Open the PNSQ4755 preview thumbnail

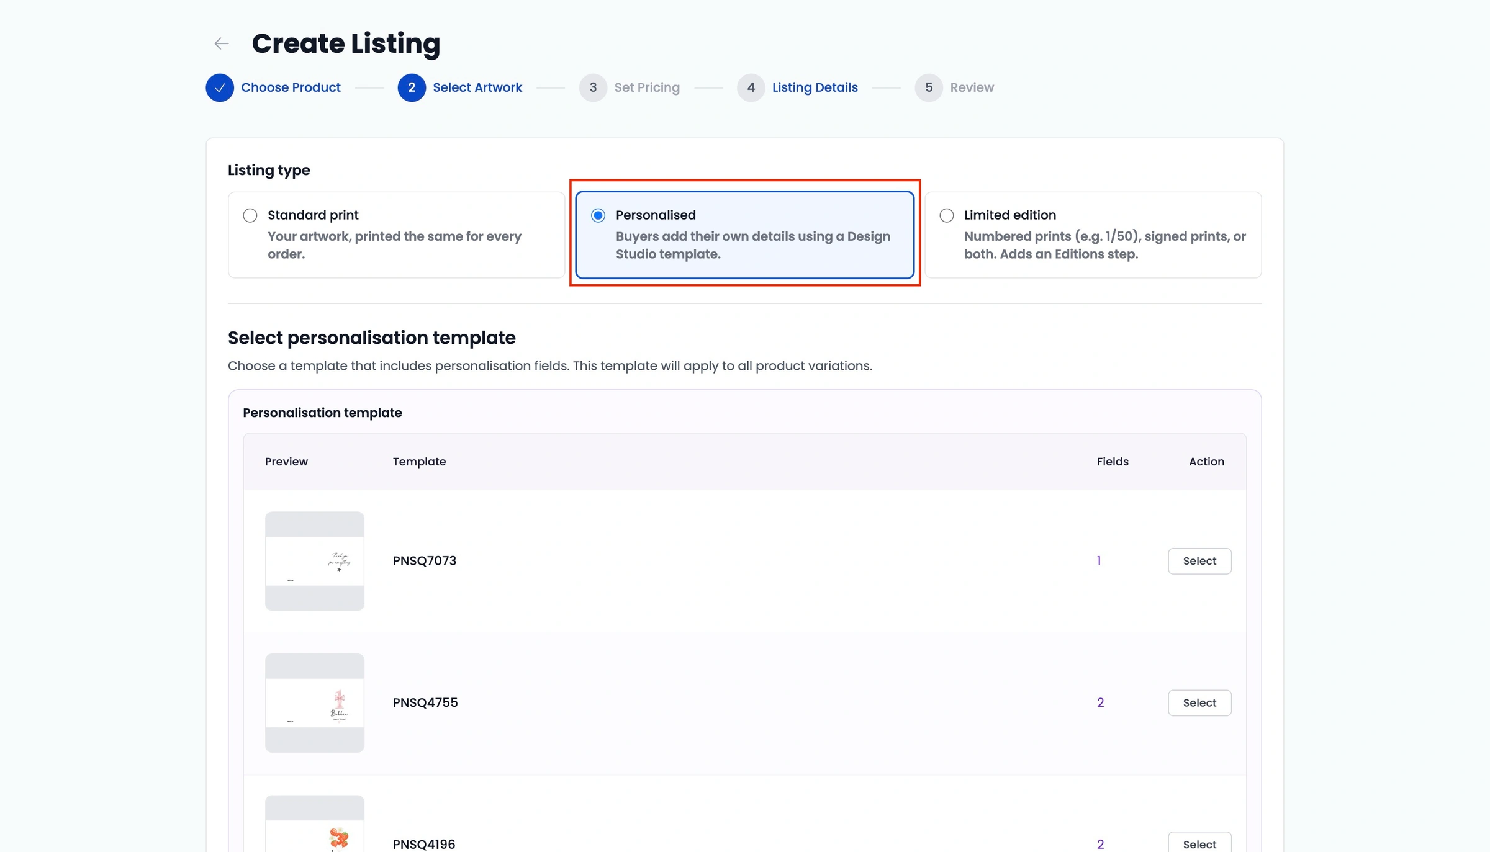click(x=315, y=703)
